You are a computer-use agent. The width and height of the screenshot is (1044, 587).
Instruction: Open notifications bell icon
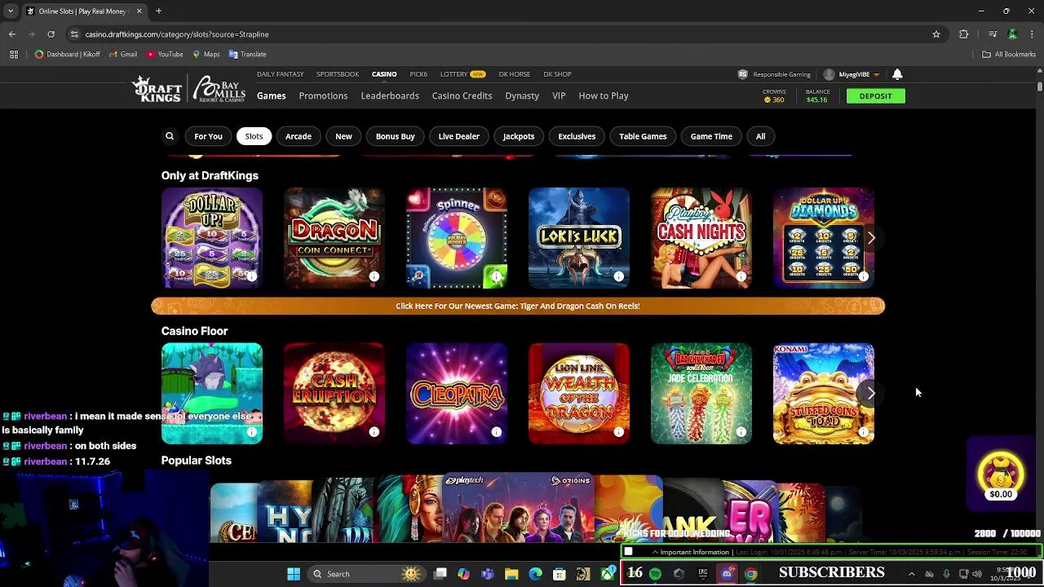pyautogui.click(x=897, y=74)
